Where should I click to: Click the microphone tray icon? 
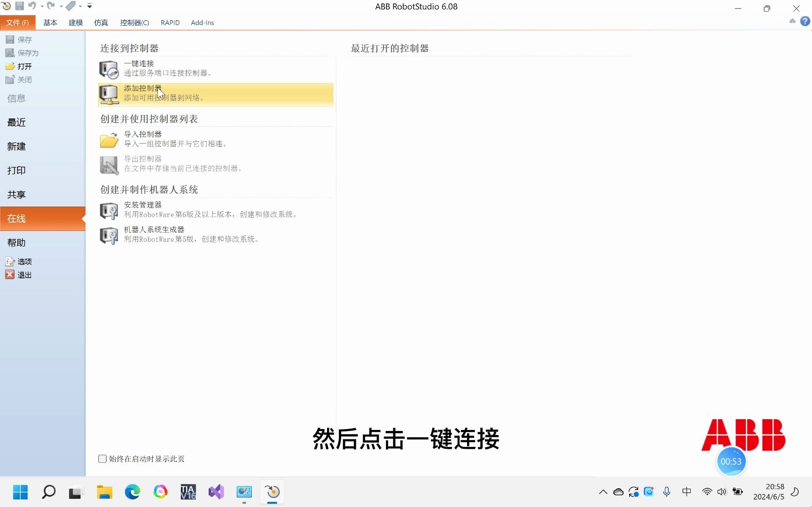click(666, 492)
